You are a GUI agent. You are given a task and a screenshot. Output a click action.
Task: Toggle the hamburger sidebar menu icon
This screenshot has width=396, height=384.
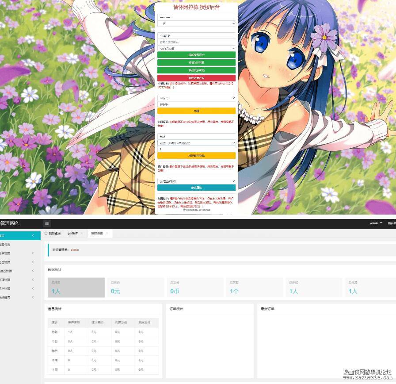(47, 223)
